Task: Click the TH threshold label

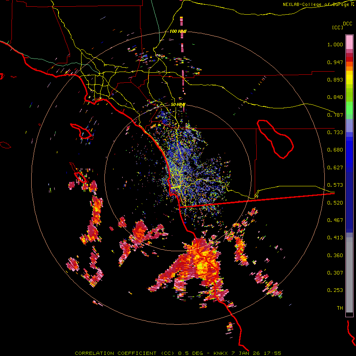Action: click(x=340, y=308)
